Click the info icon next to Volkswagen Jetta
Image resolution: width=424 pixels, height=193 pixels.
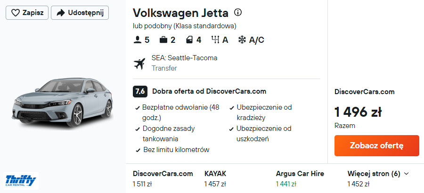238,12
